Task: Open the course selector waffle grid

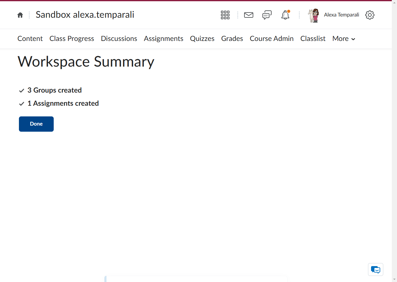Action: [225, 15]
